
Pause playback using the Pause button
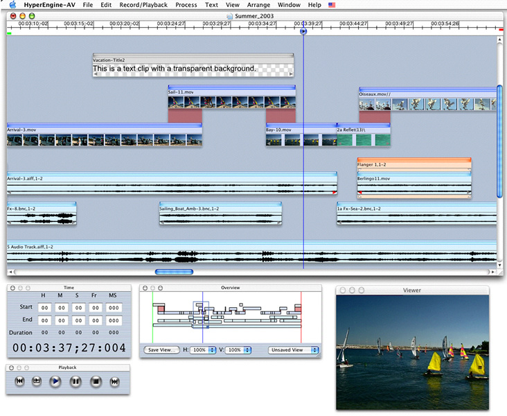pyautogui.click(x=75, y=381)
